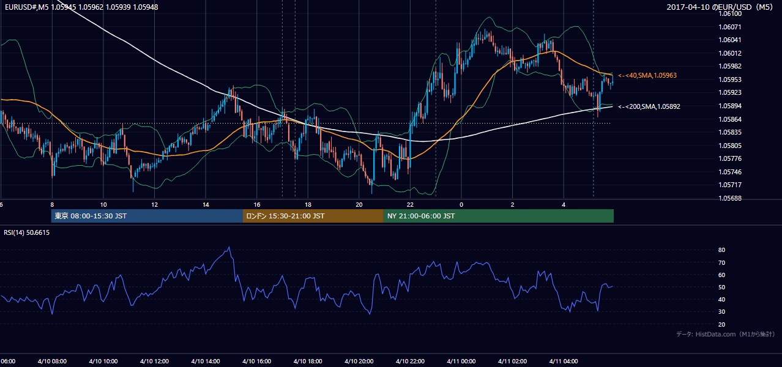Click RSI scale value 50
Image resolution: width=782 pixels, height=367 pixels.
click(x=721, y=287)
